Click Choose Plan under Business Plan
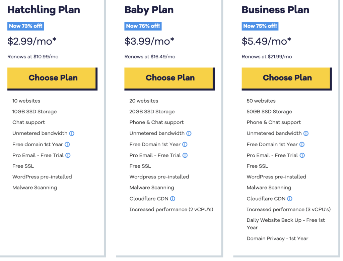Image resolution: width=343 pixels, height=261 pixels. (x=287, y=77)
